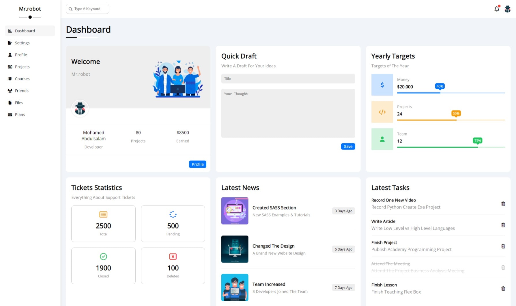Open the Created SASS Section news thumbnail

(x=235, y=211)
